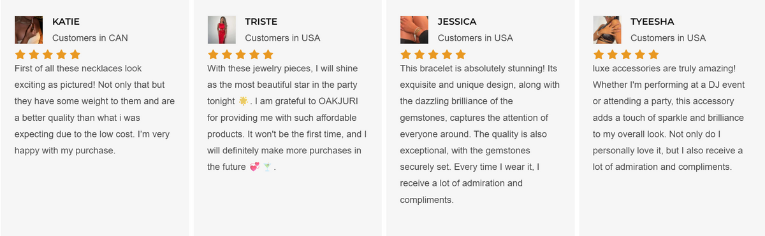Select the JESSICA reviewer name

(x=457, y=22)
